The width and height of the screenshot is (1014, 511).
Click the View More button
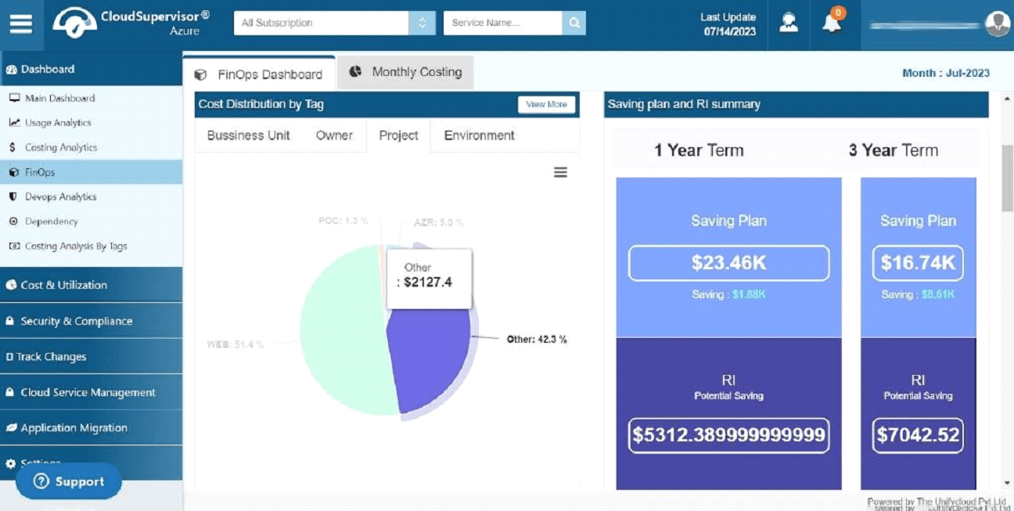(546, 104)
